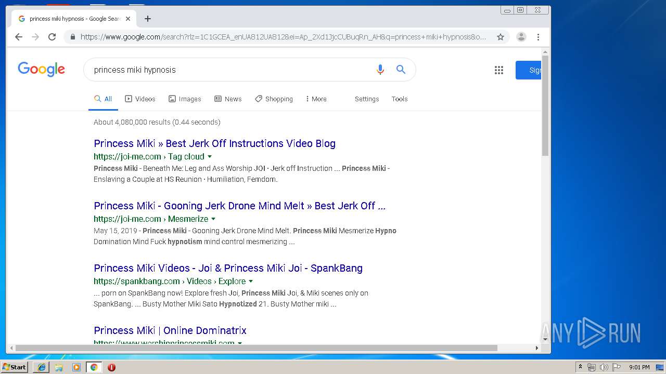666x374 pixels.
Task: Click the vertical scrollbar up arrow
Action: point(545,52)
